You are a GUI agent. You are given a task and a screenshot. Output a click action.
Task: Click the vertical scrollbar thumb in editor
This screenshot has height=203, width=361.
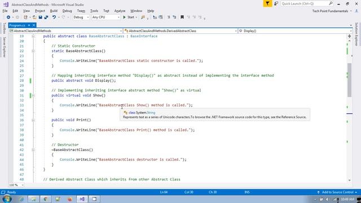(x=350, y=80)
